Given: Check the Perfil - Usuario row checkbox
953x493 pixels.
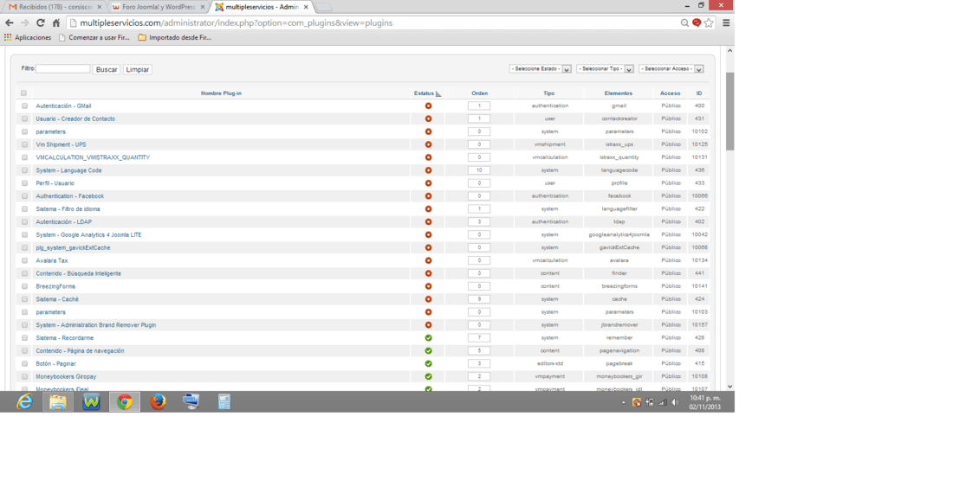Looking at the screenshot, I should [x=24, y=183].
